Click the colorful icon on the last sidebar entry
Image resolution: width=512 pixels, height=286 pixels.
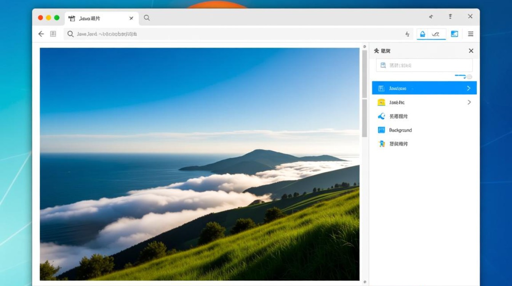pyautogui.click(x=381, y=144)
